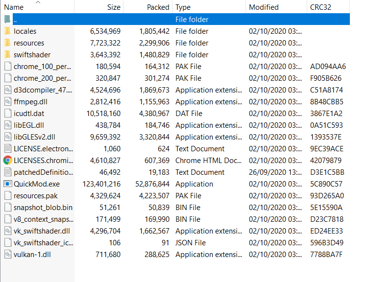This screenshot has width=367, height=282.
Task: Click the Modified column header
Action: [264, 7]
